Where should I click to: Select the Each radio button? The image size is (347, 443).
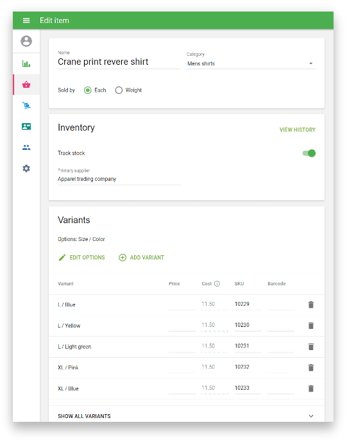tap(88, 90)
